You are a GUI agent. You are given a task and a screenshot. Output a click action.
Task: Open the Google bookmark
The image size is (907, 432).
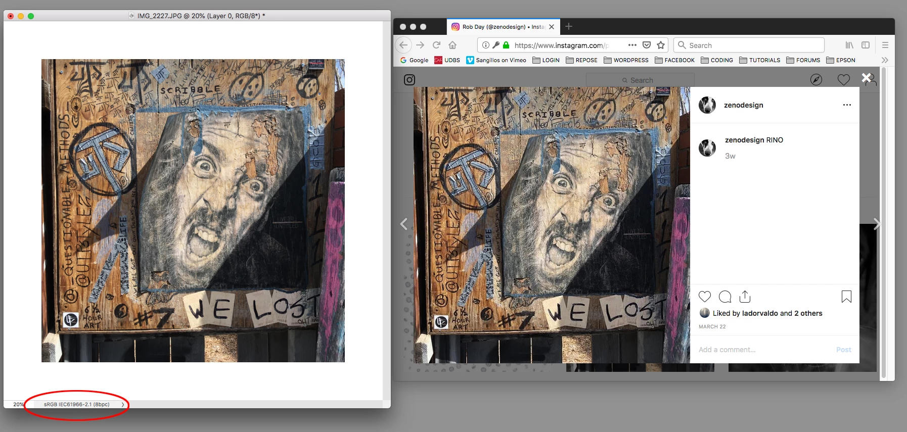(x=414, y=60)
